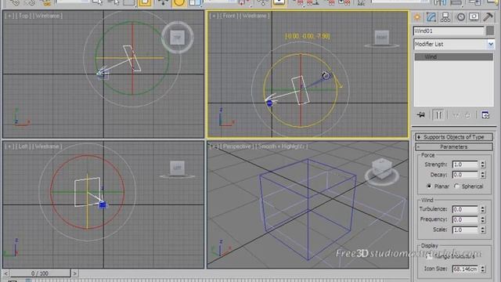Collapse the Parameters rollout

pos(454,146)
